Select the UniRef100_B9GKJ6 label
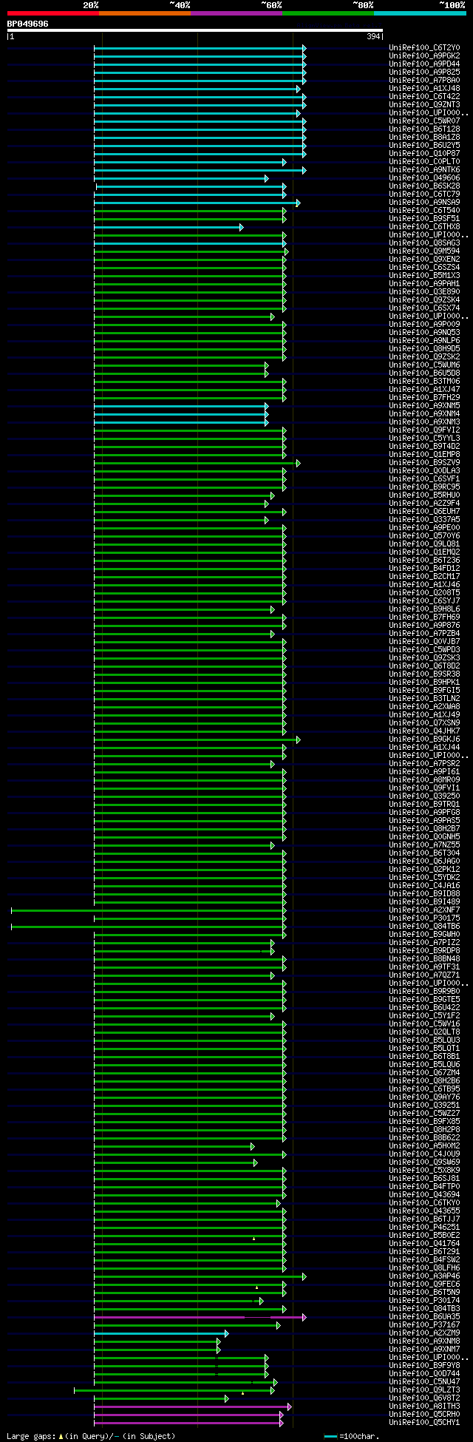Screen dimensions: 473x1442 [x=424, y=739]
